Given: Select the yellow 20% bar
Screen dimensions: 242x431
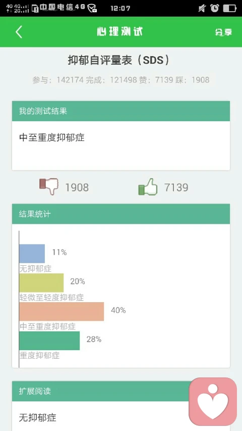Looking at the screenshot, I should 41,282.
